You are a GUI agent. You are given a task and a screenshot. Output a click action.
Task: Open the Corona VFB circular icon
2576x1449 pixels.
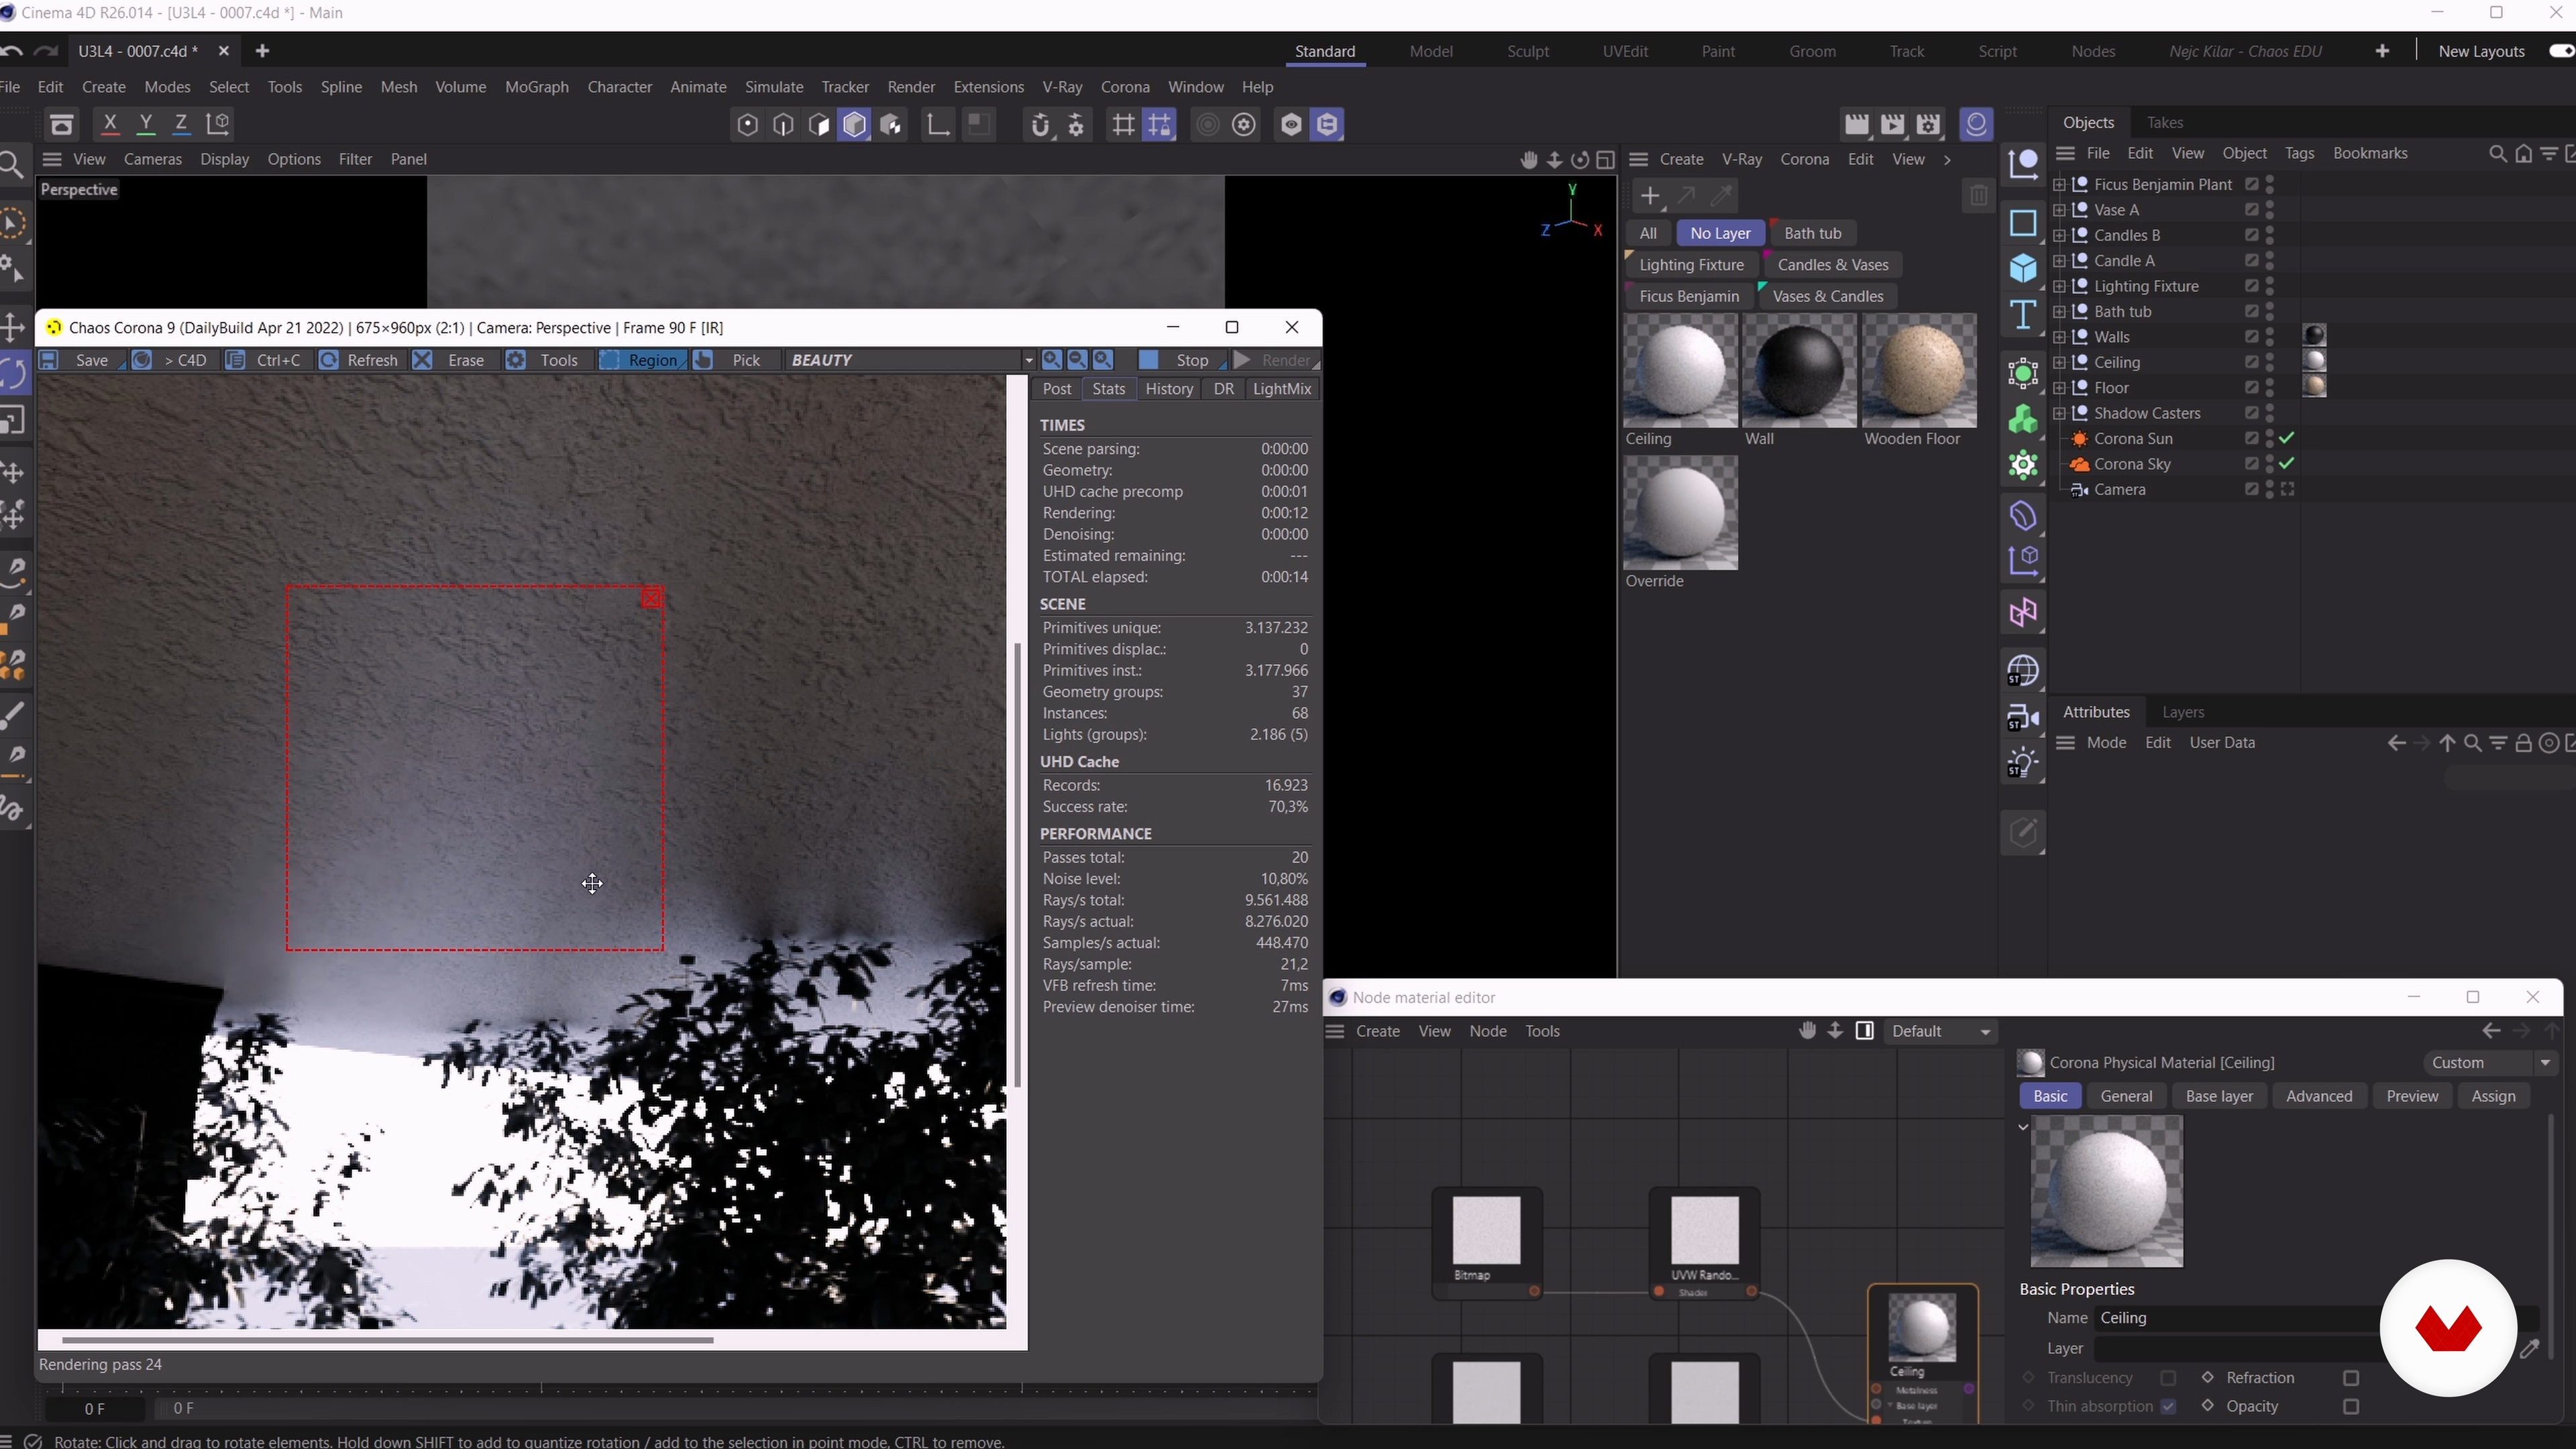pos(1976,124)
